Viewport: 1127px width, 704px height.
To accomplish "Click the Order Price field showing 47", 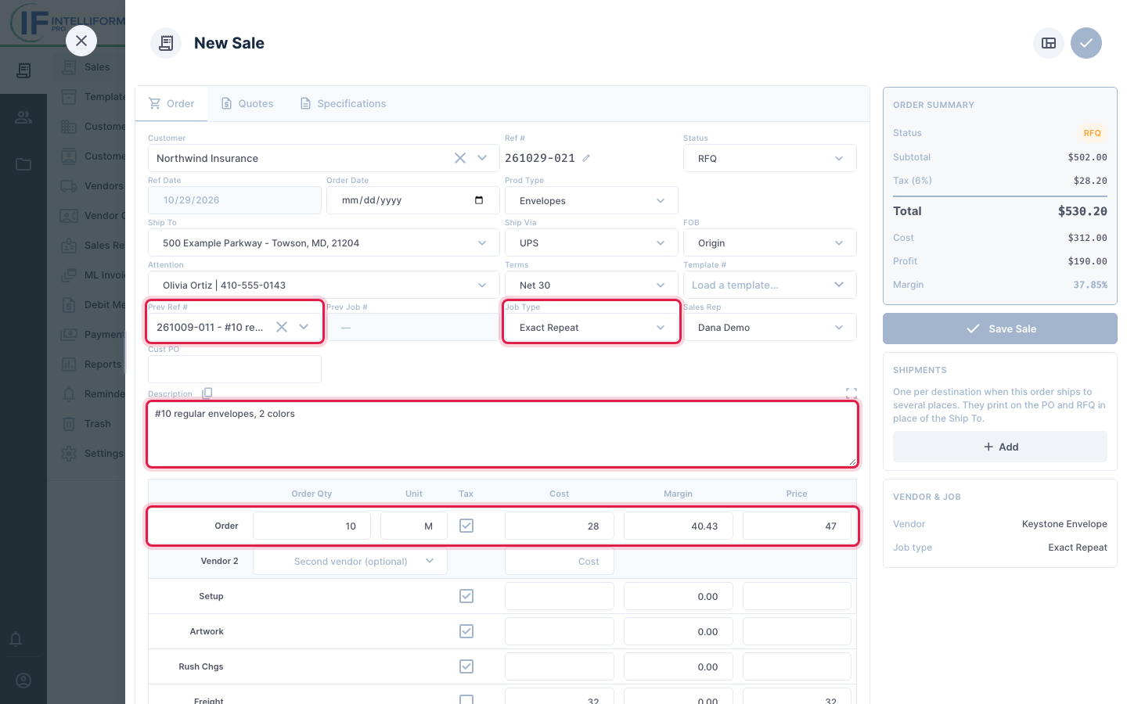I will tap(797, 526).
